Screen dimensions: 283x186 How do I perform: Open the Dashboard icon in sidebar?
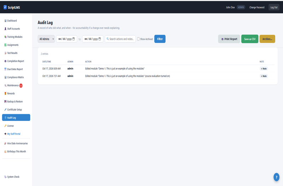5,21
